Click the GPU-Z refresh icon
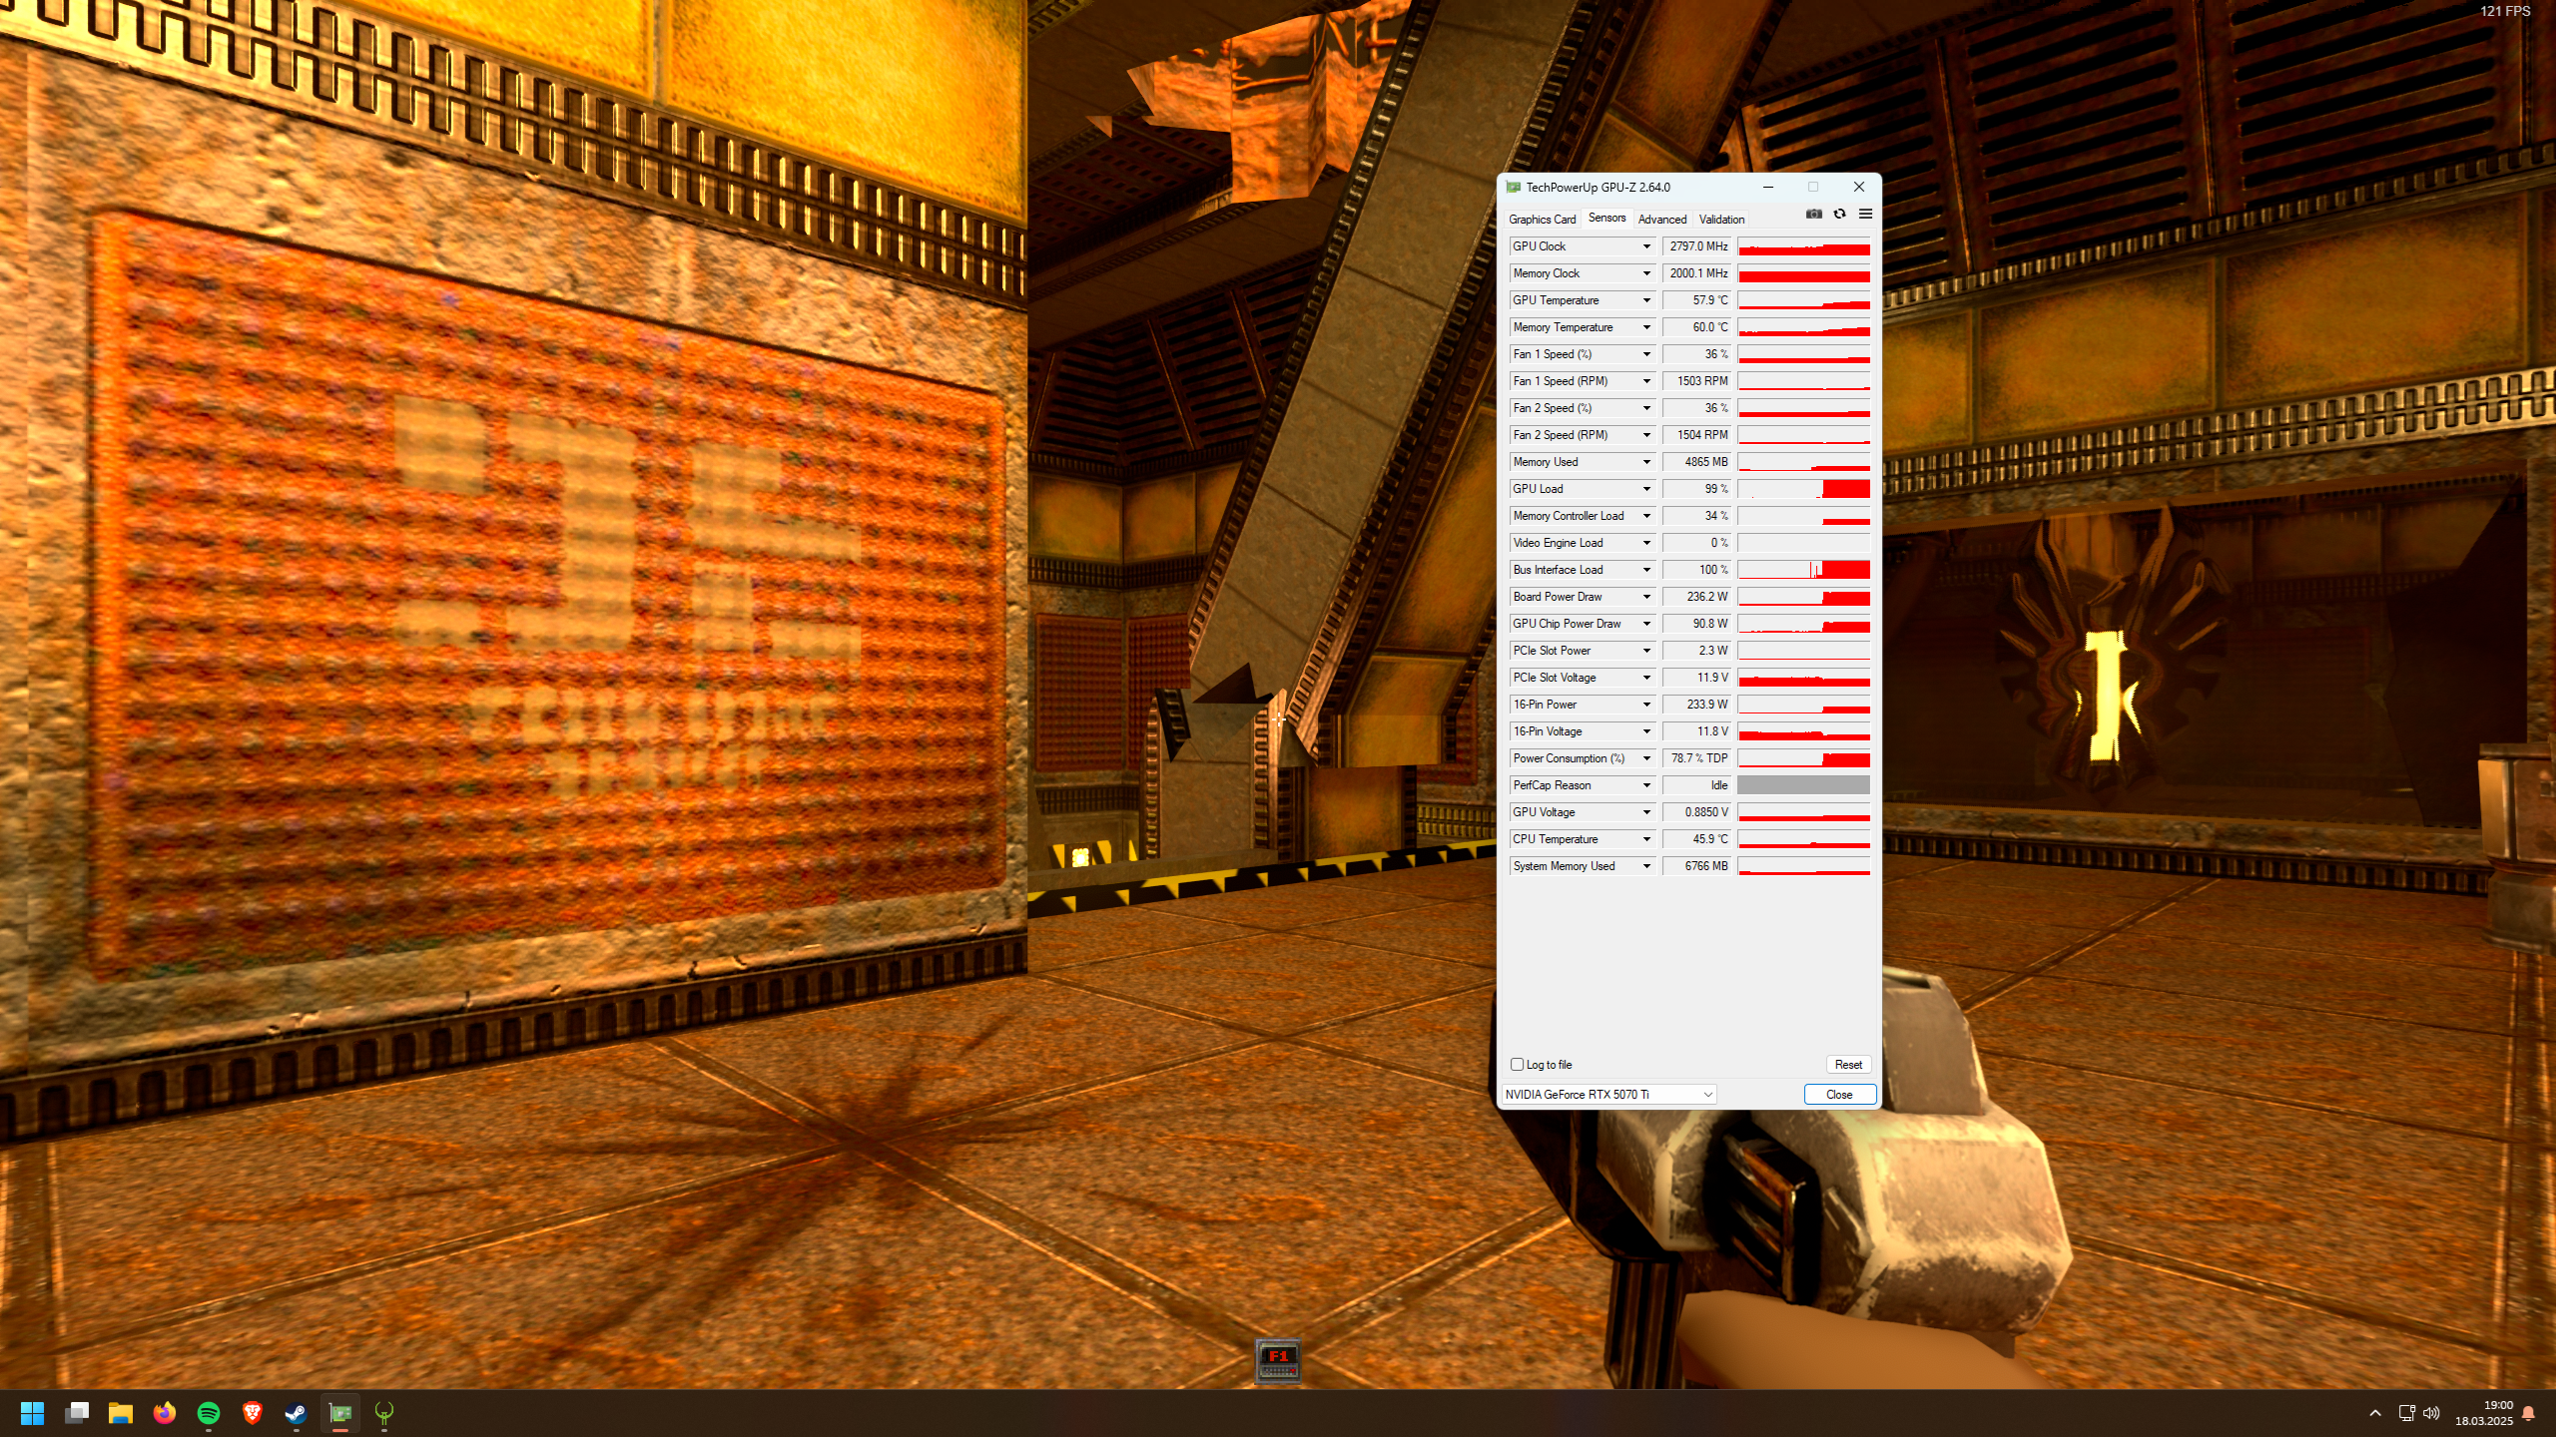 coord(1839,214)
